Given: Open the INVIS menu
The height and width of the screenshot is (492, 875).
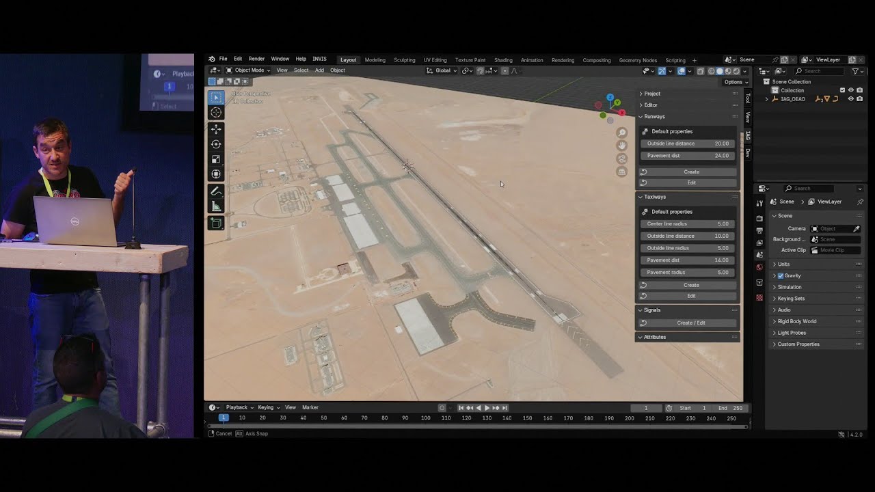Looking at the screenshot, I should (319, 59).
